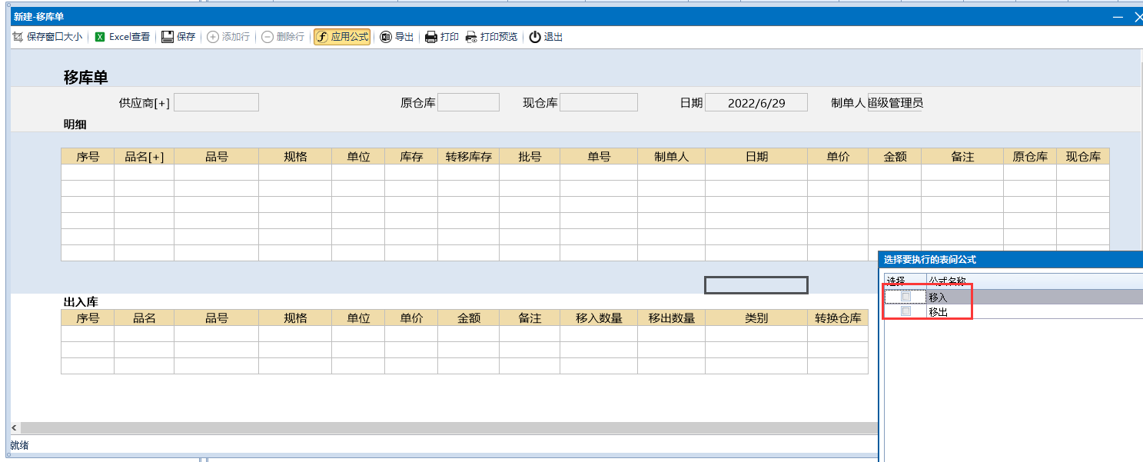Click the 公式名称 column header in dialog
The image size is (1143, 462).
pyautogui.click(x=947, y=281)
